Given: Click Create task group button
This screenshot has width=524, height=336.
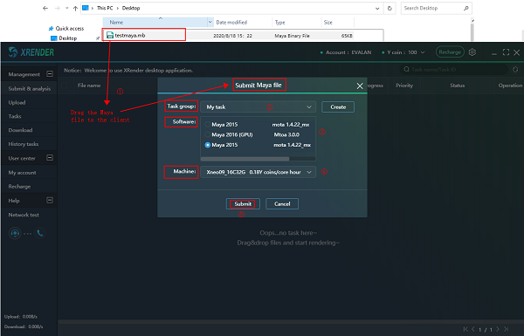Looking at the screenshot, I should [338, 106].
